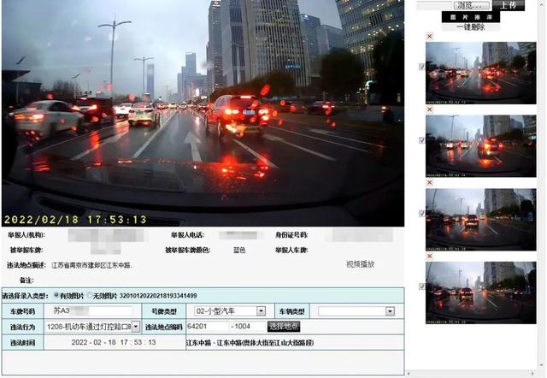Click the 图片排序 sort images button
547x378 pixels.
click(471, 17)
